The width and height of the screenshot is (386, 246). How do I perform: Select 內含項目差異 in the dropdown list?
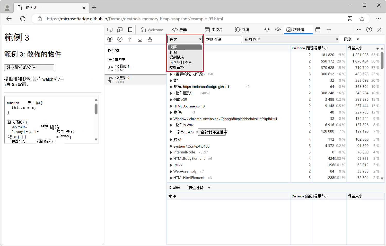click(185, 62)
